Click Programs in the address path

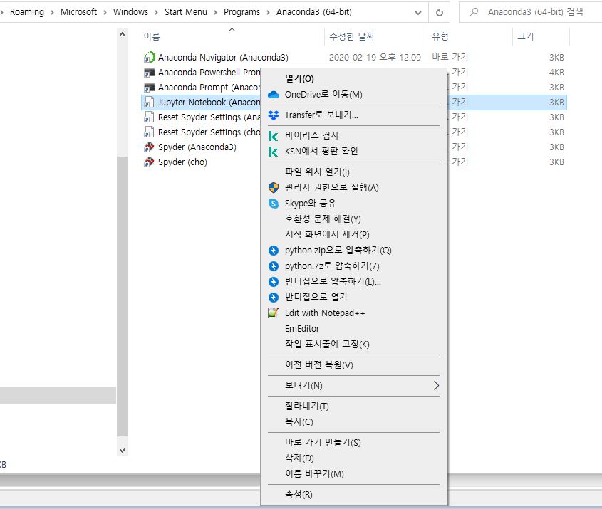[x=242, y=12]
